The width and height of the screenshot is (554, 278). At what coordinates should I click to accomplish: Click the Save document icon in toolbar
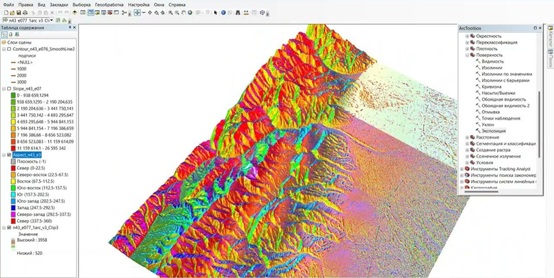tap(18, 13)
